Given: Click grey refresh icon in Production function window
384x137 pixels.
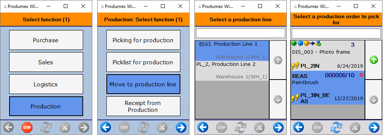Looking at the screenshot, I should pyautogui.click(x=143, y=127).
